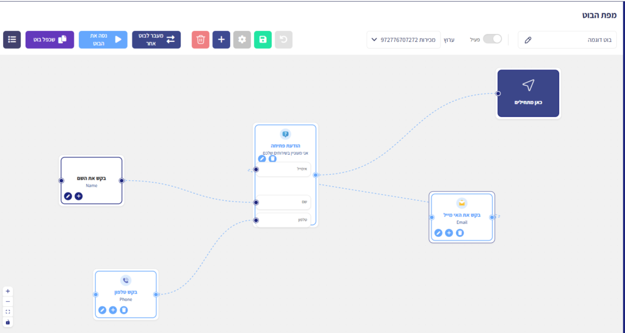Click the מפת הבוט page heading
This screenshot has width=625, height=333.
click(599, 15)
